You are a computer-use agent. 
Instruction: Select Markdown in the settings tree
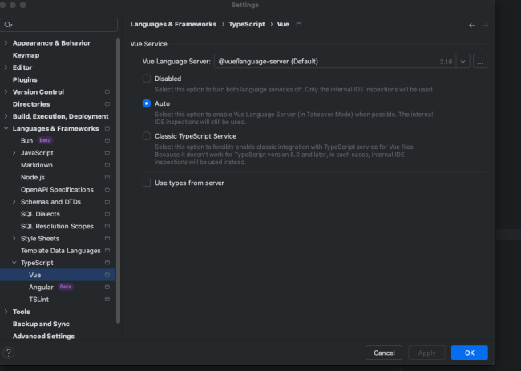point(37,165)
